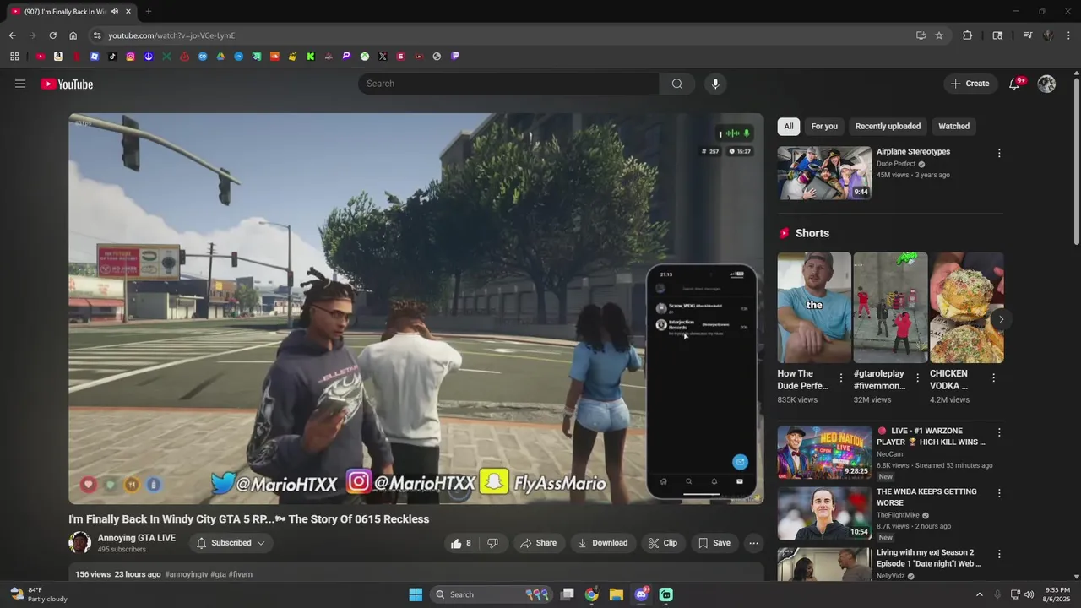Go to YouTube home via logo
Image resolution: width=1081 pixels, height=608 pixels.
point(67,84)
